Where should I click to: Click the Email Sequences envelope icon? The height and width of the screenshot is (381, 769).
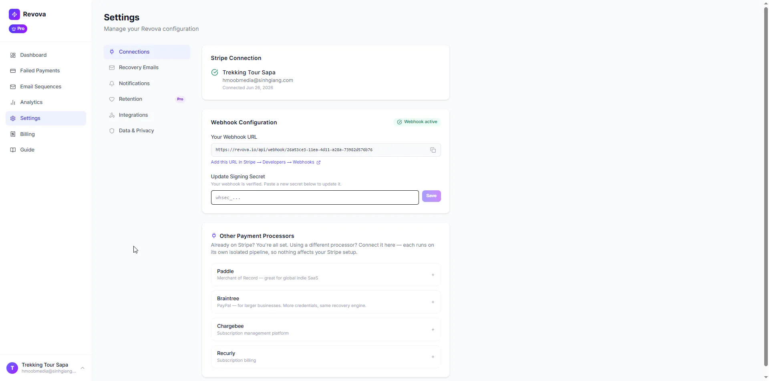click(13, 87)
